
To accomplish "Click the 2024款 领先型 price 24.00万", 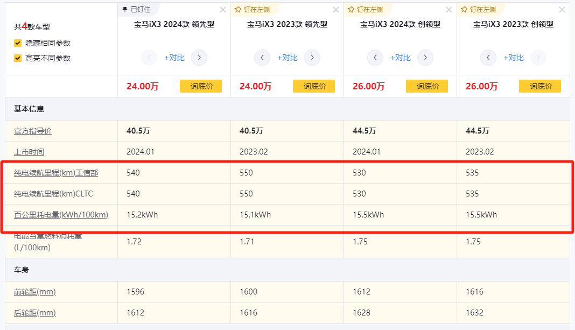I will click(142, 86).
